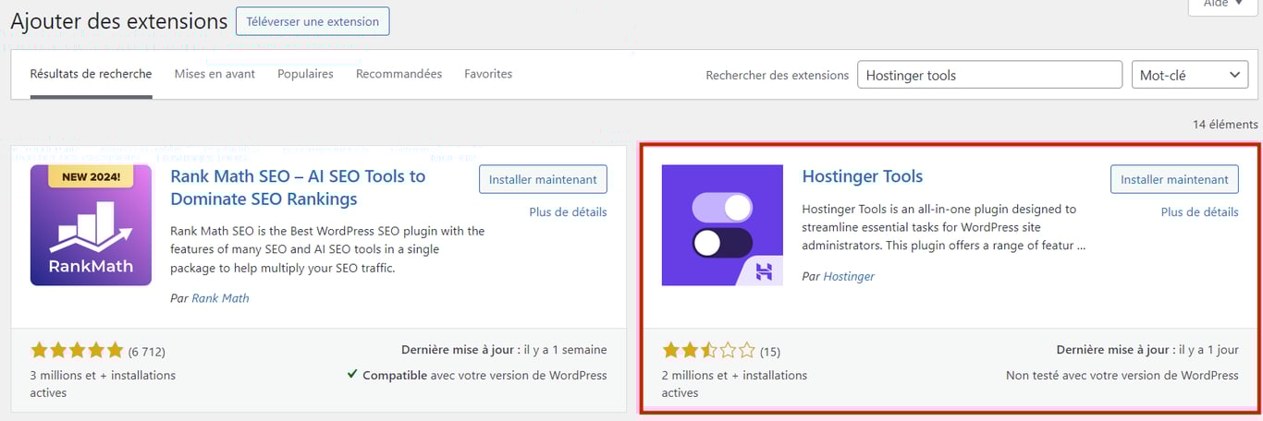Open the Rank Math SEO title link
This screenshot has width=1263, height=421.
298,187
